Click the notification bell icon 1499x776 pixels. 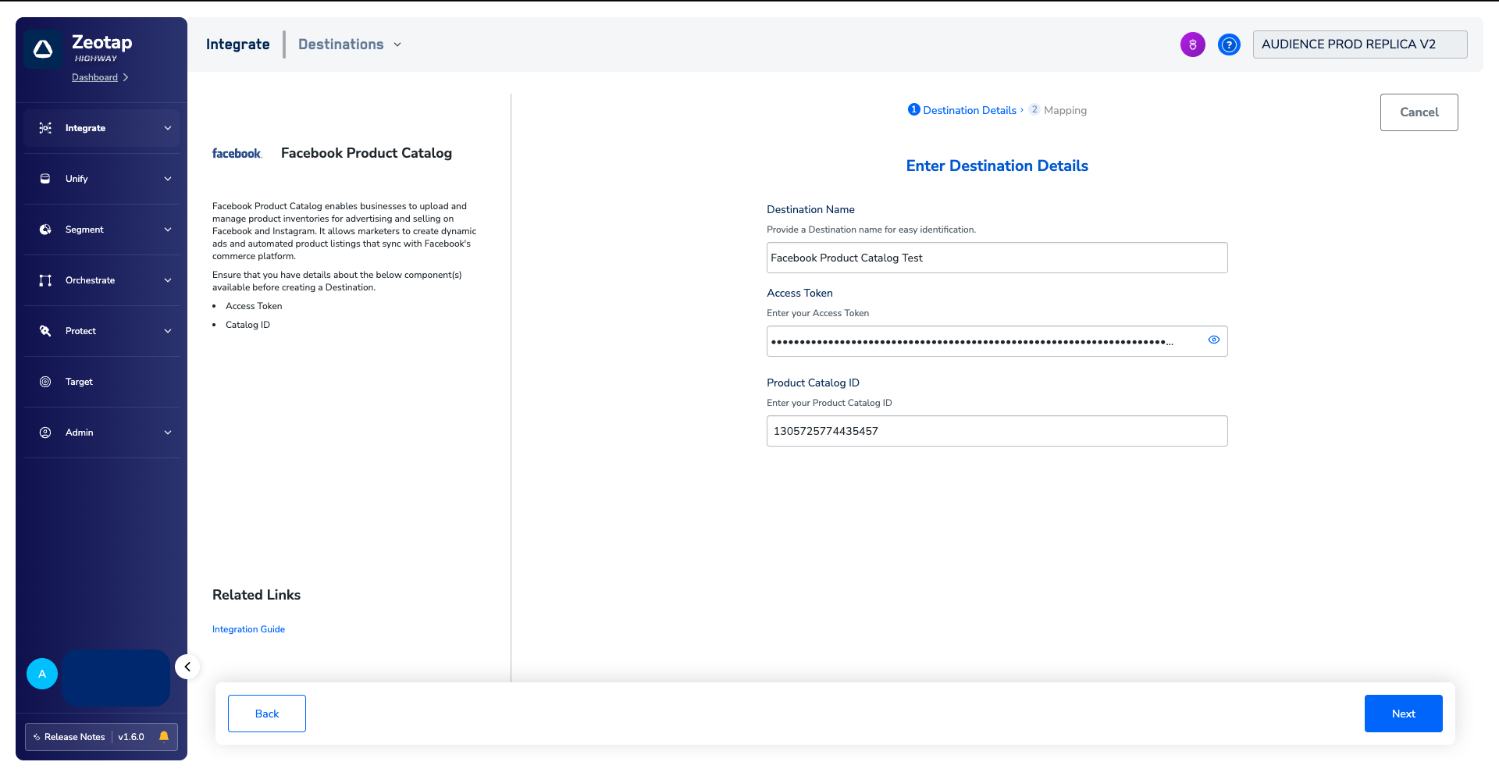[164, 736]
